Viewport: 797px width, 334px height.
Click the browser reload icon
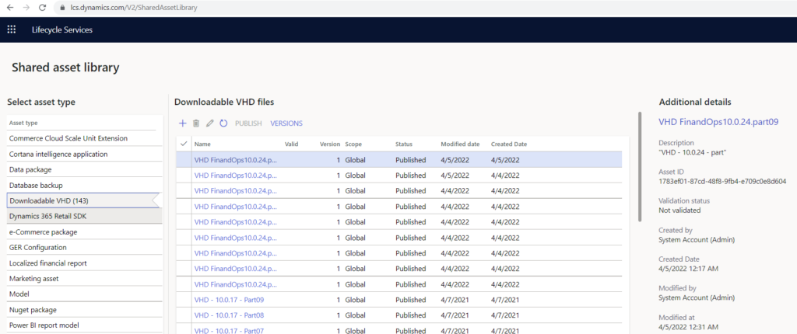point(41,7)
